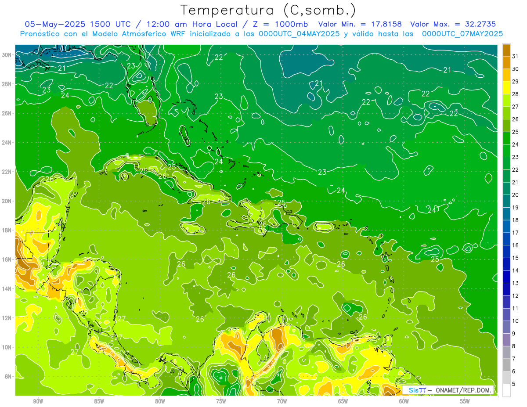Click the "70W" longitude axis label
Viewport: 527px width, 407px height.
[282, 401]
